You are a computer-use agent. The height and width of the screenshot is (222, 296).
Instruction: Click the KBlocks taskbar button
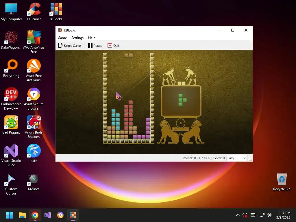pyautogui.click(x=73, y=215)
